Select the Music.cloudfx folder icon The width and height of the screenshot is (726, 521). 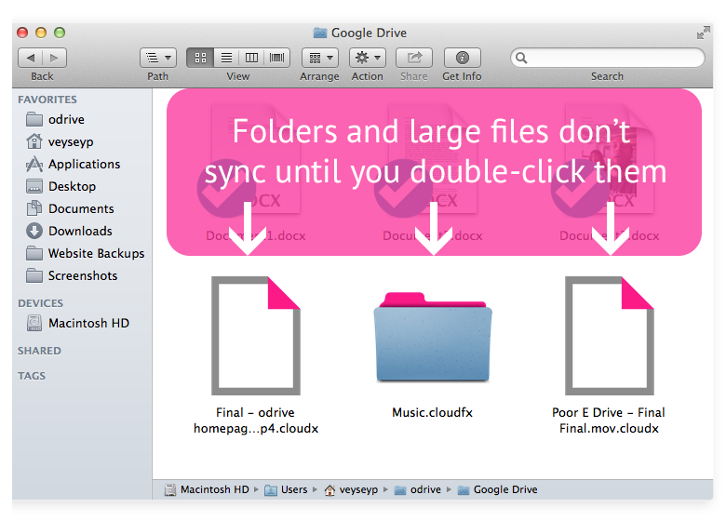[433, 338]
